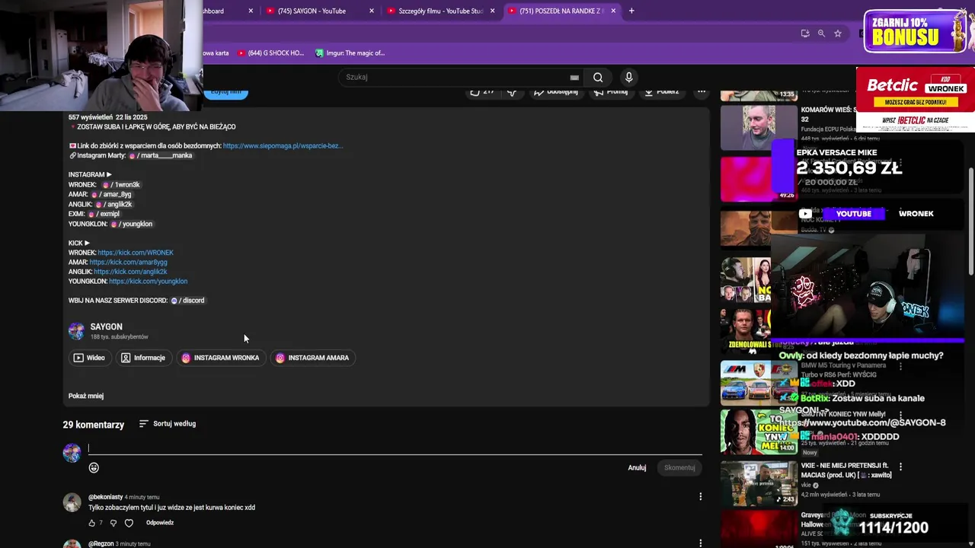The image size is (975, 548).
Task: Click the dislike thumbs-down button under video
Action: (x=512, y=92)
